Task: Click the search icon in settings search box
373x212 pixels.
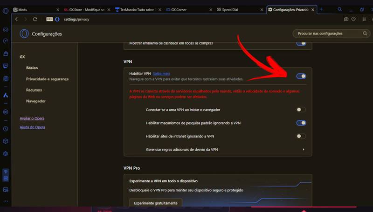Action: (x=365, y=33)
